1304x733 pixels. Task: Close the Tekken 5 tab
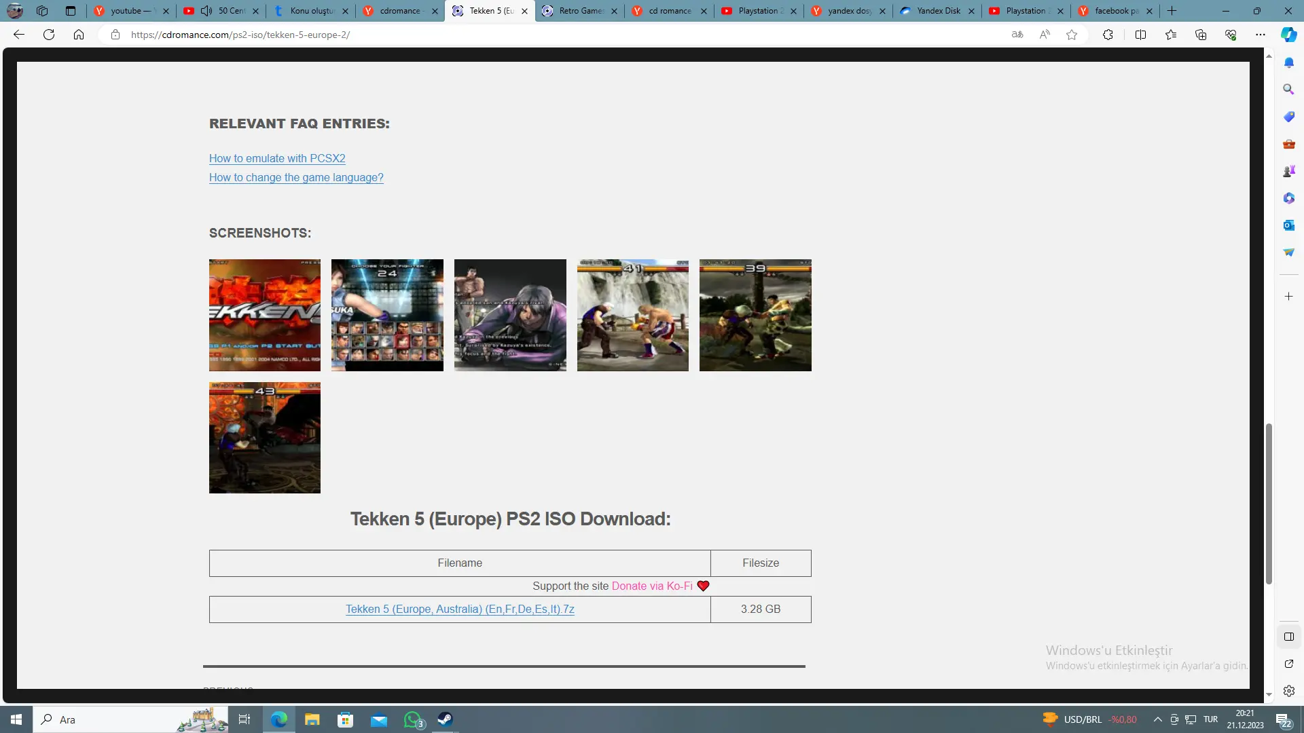pos(524,11)
